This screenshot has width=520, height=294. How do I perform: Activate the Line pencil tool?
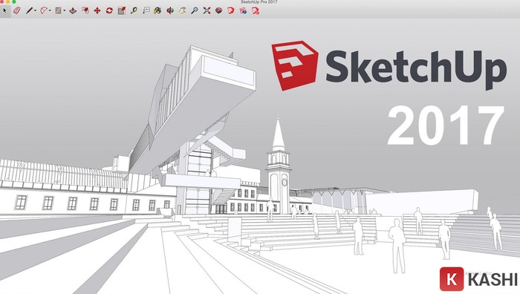click(29, 10)
